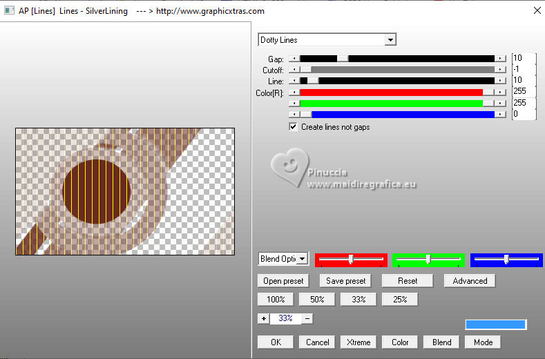Click the Line slider left arrow
This screenshot has width=545, height=359.
[294, 81]
